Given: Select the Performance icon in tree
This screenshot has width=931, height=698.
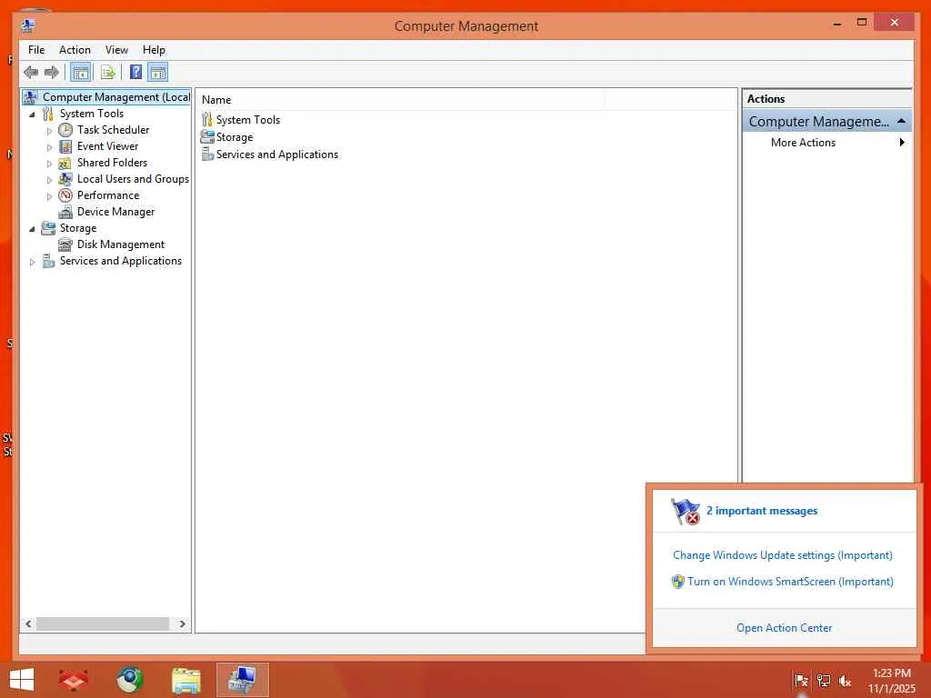Looking at the screenshot, I should tap(65, 195).
